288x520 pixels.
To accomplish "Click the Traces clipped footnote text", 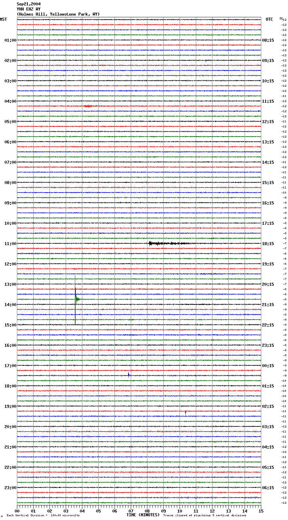I will [205, 515].
